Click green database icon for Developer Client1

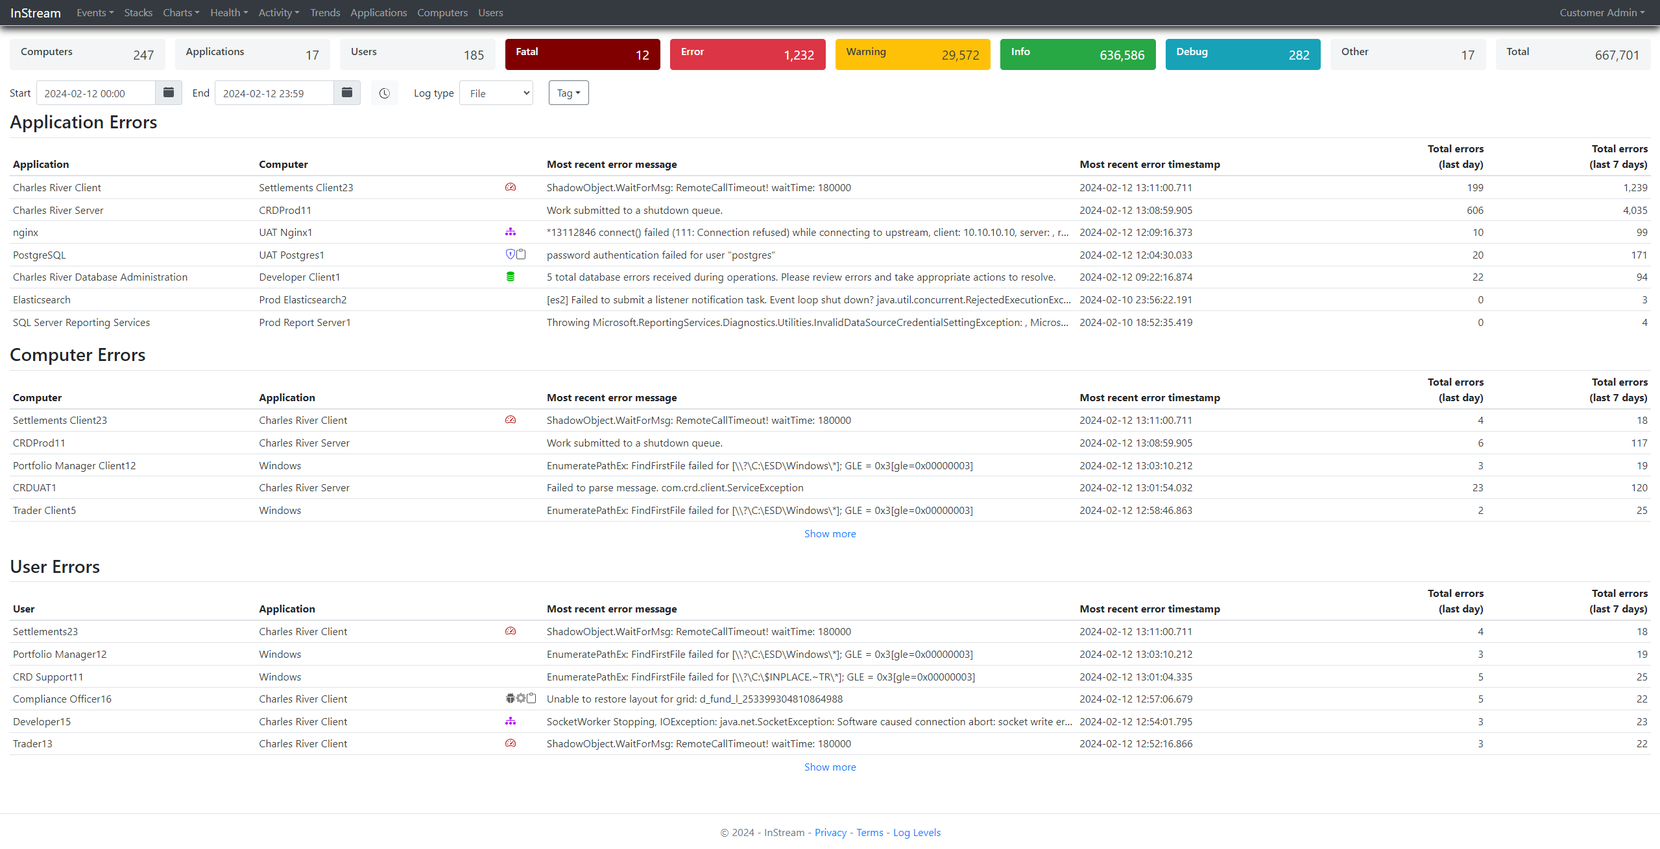pyautogui.click(x=511, y=277)
